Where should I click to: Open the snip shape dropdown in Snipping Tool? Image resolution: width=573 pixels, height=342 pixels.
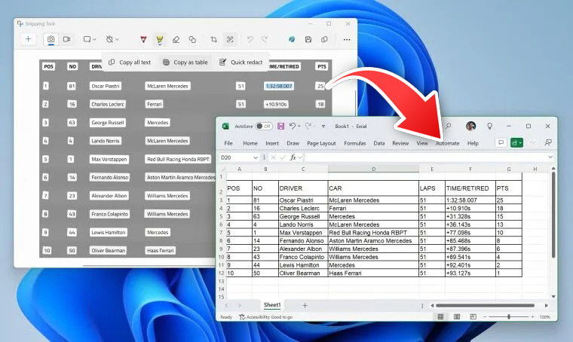(x=90, y=39)
